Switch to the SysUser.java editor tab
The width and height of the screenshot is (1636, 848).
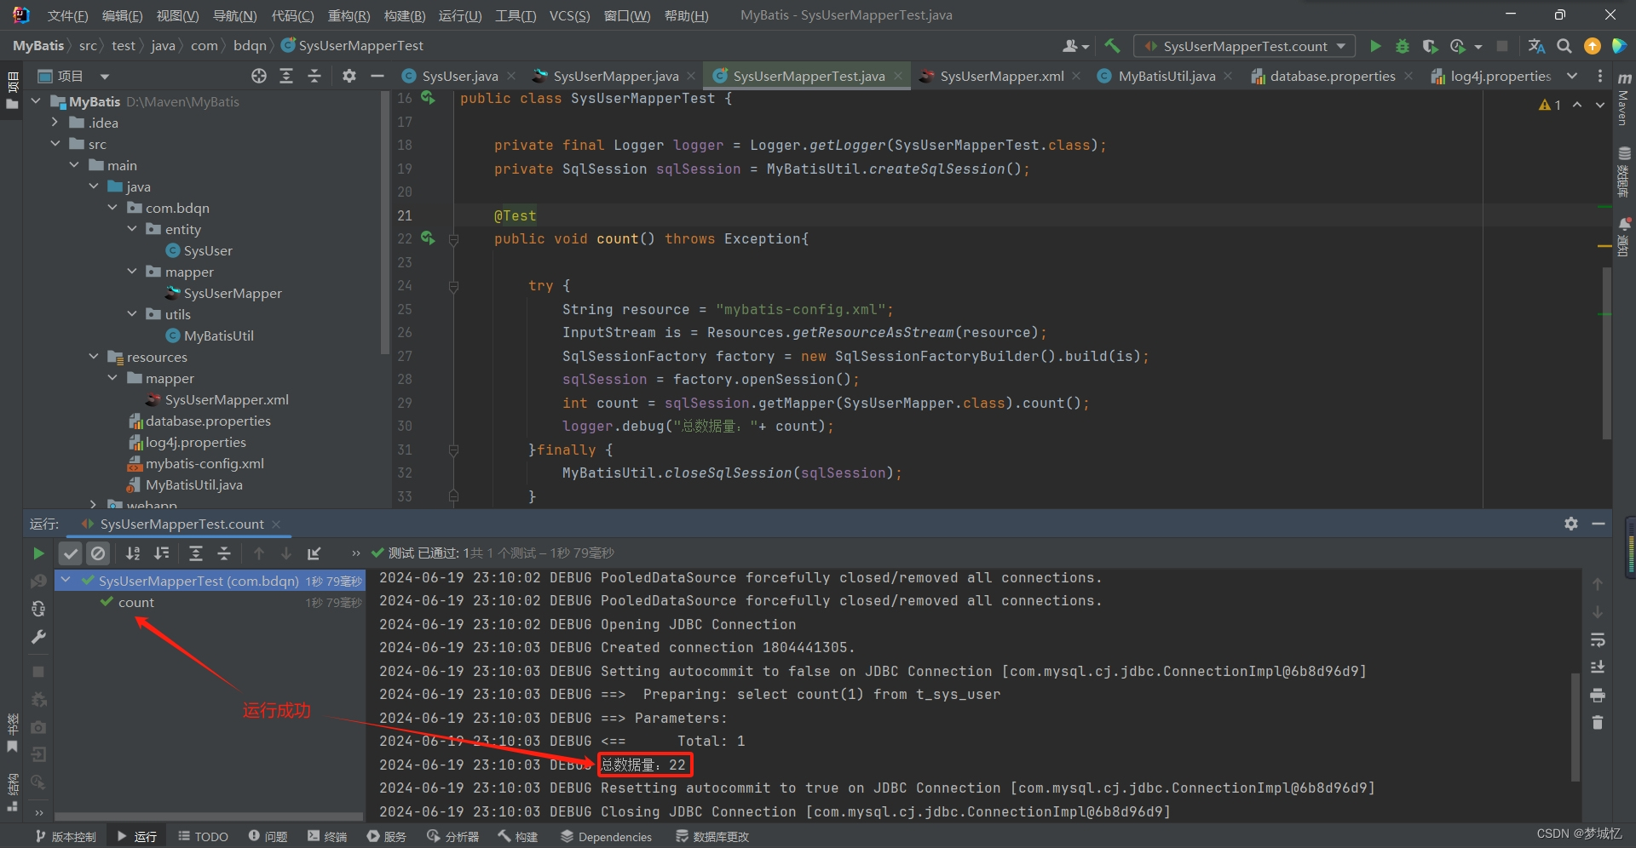[460, 76]
